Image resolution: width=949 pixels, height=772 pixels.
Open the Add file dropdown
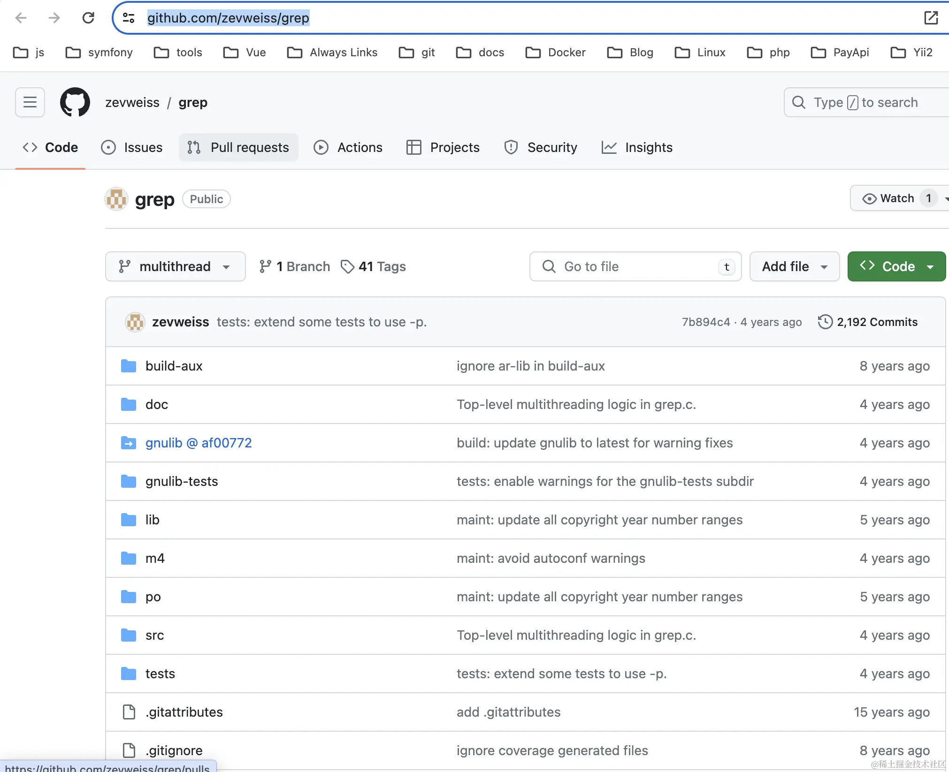pyautogui.click(x=794, y=266)
